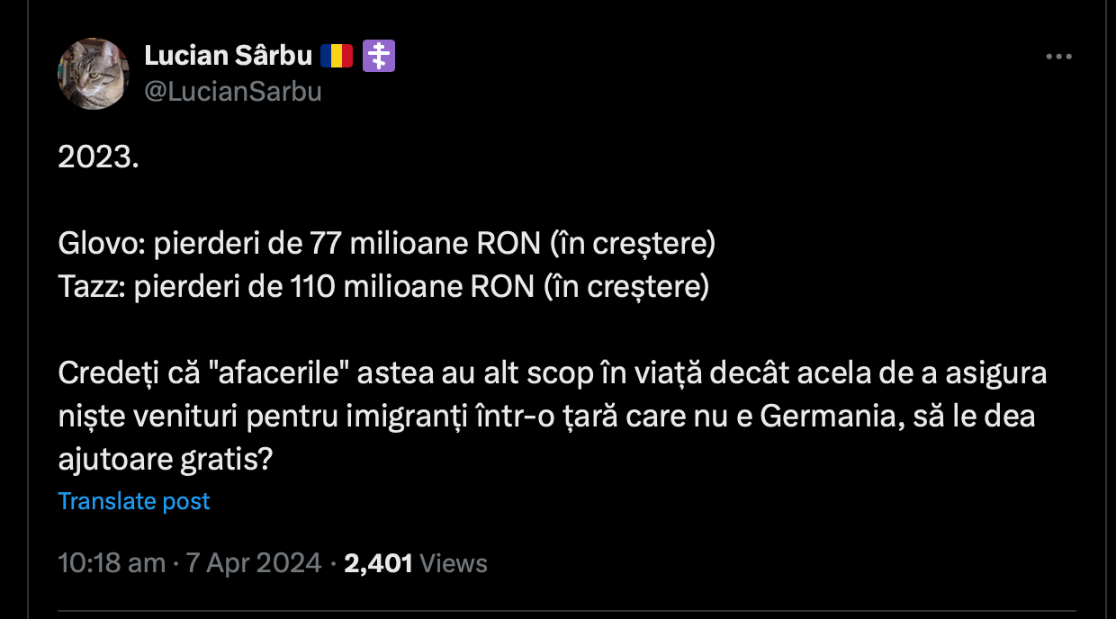Click the 10:18 am post time
The image size is (1116, 619).
click(x=112, y=563)
